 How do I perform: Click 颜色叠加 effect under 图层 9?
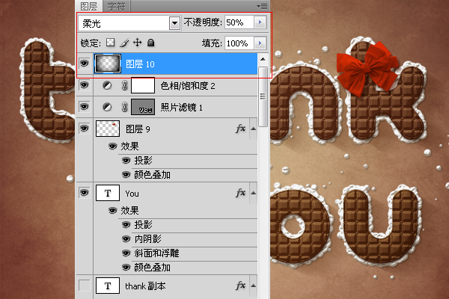[x=153, y=174]
